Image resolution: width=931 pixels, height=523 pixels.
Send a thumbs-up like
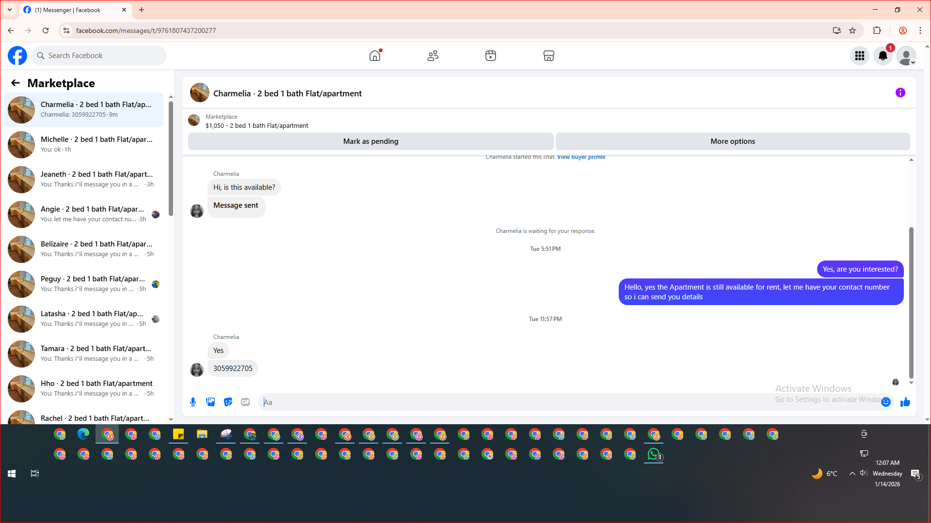point(905,402)
